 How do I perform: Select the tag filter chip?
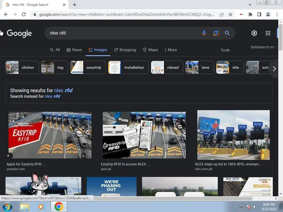(x=54, y=67)
